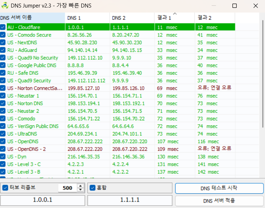Select the US - Comodo row name

click(x=21, y=118)
